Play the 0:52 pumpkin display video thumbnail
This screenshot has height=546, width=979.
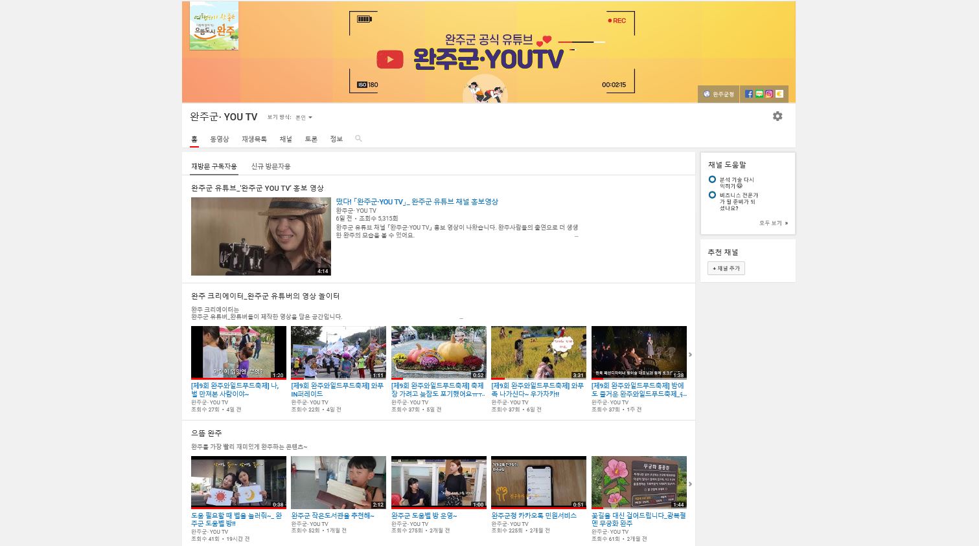pos(439,353)
